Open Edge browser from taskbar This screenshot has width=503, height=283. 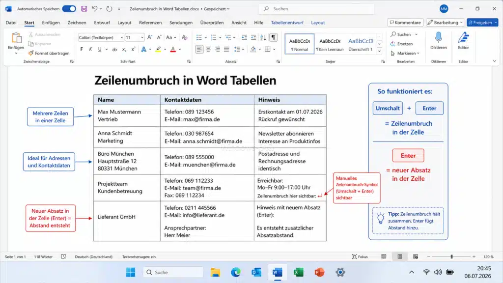(236, 272)
